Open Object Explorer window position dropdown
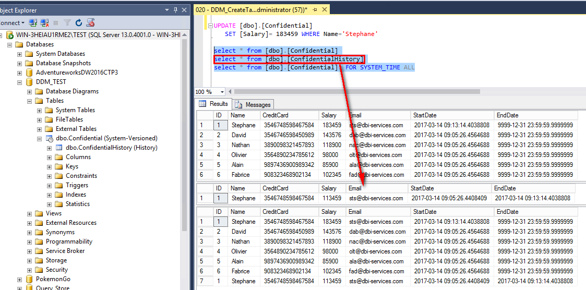The width and height of the screenshot is (586, 290). tap(167, 10)
